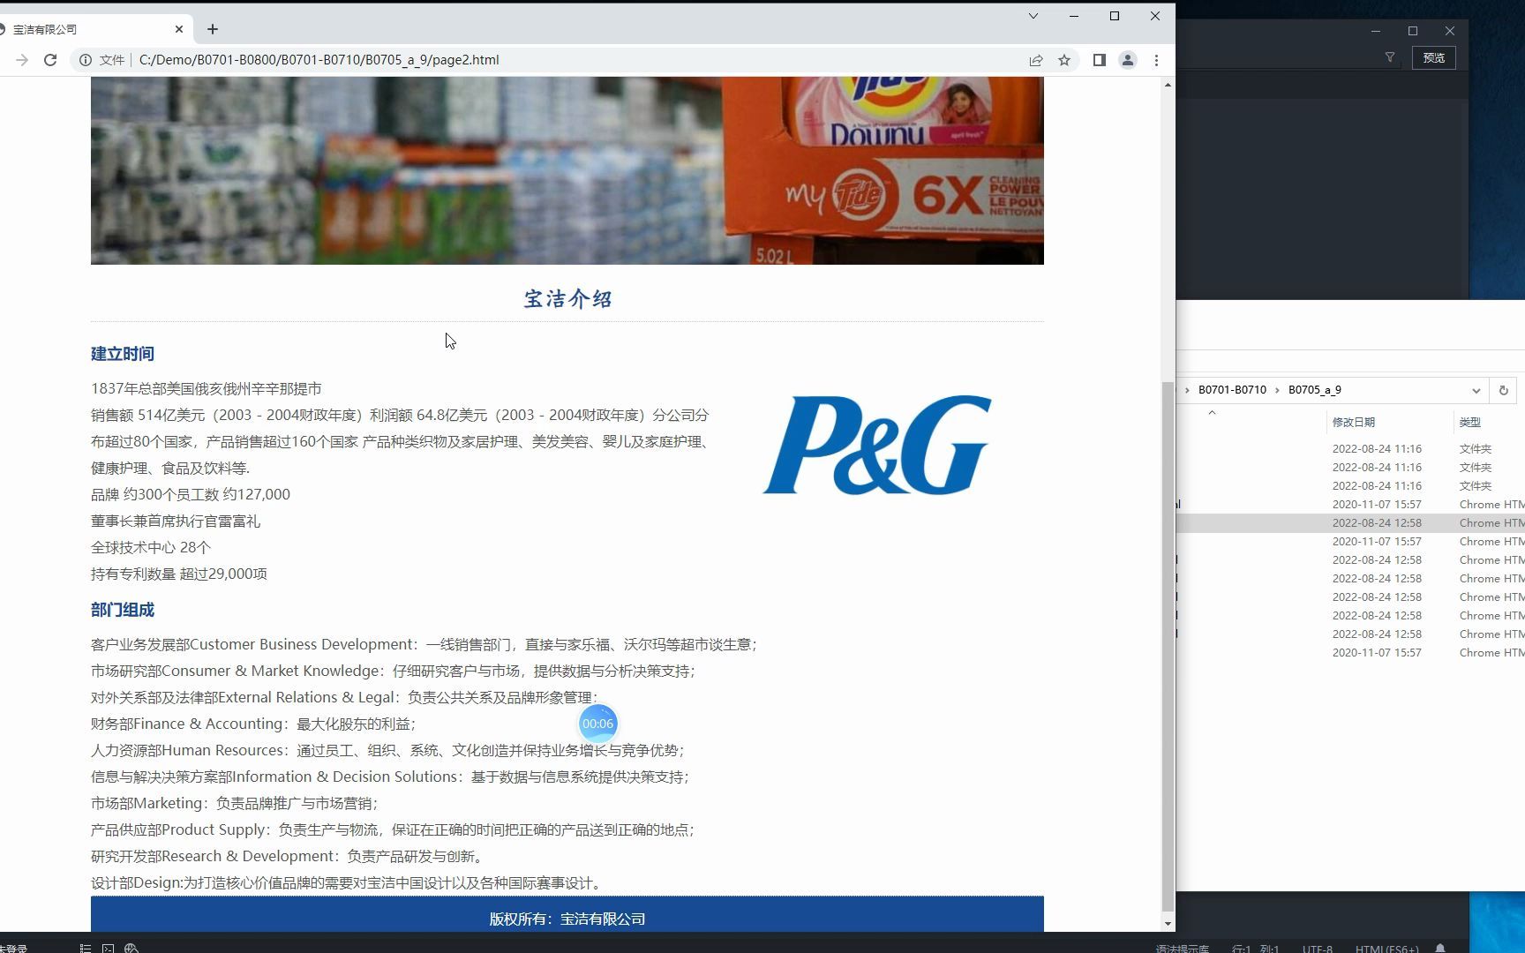Screen dimensions: 1525x953
Task: Click B0705_a_9 in Explorer breadcrumb
Action: click(1315, 390)
